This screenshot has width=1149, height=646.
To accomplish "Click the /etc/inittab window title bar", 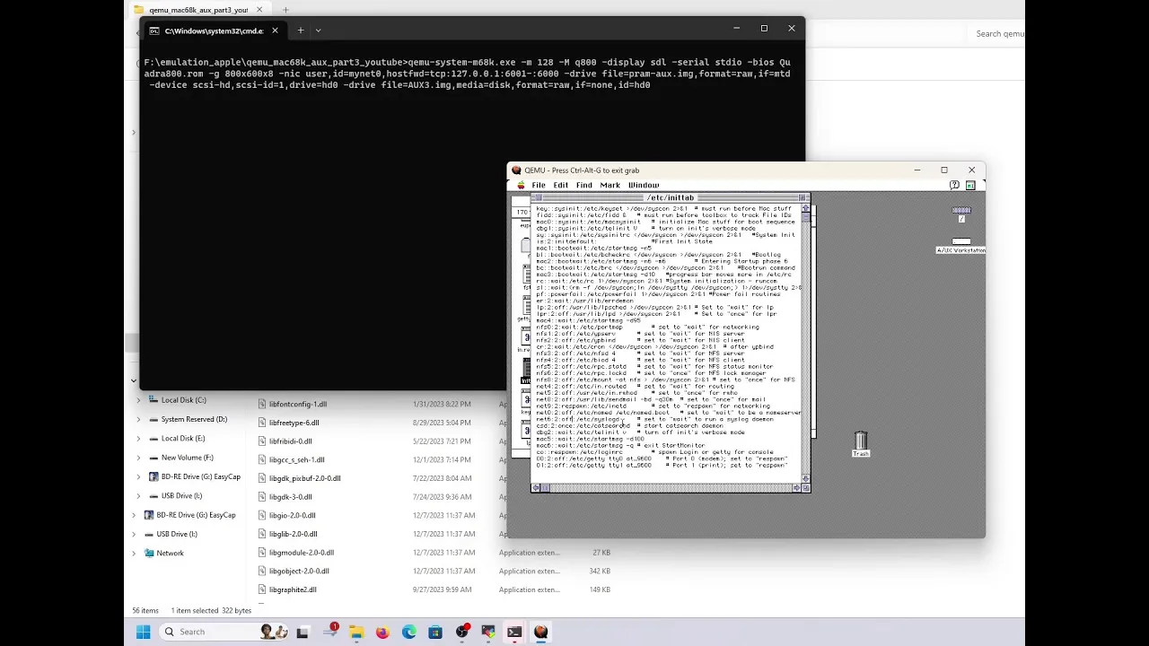I will [671, 197].
